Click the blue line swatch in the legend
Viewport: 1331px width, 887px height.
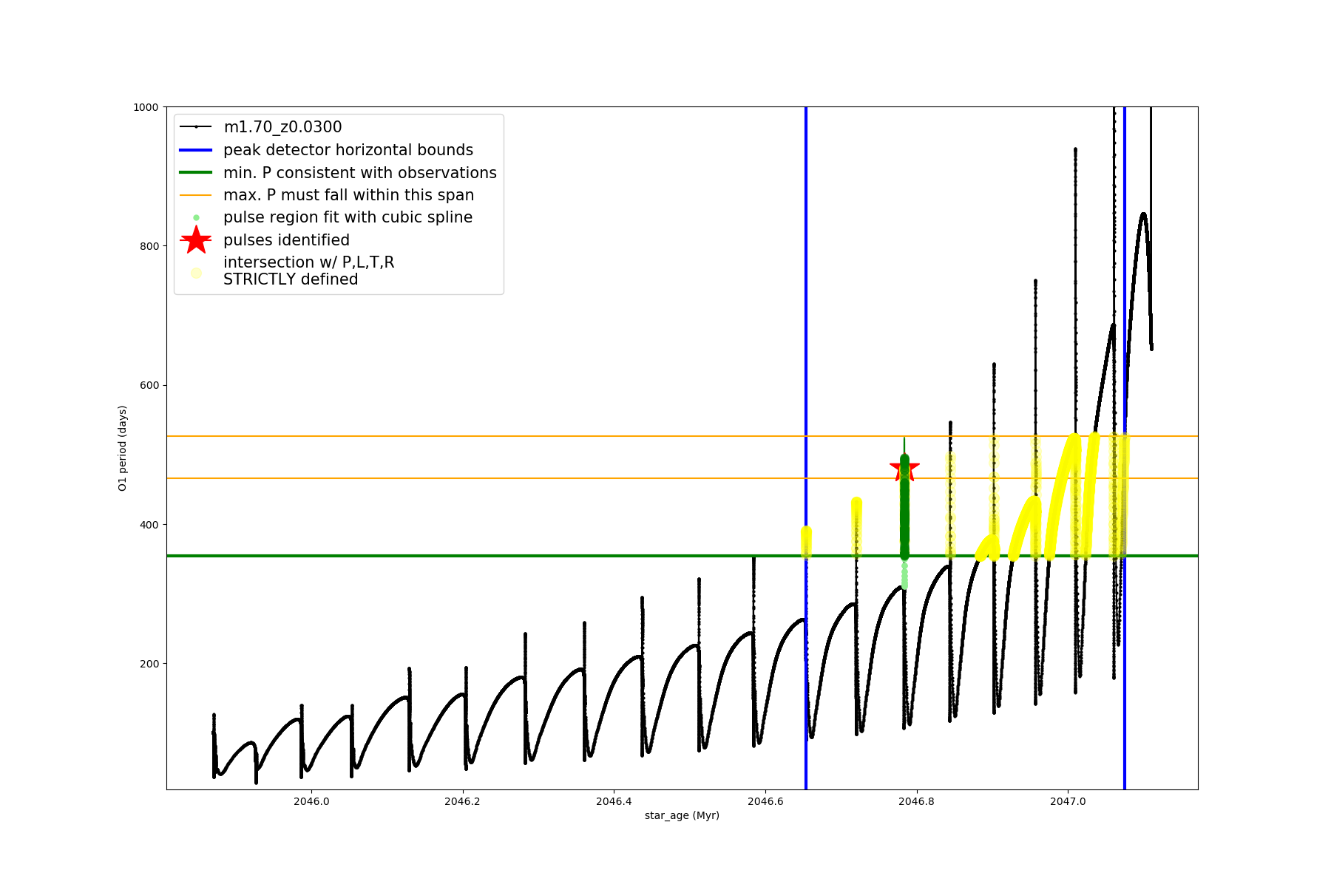pyautogui.click(x=196, y=150)
